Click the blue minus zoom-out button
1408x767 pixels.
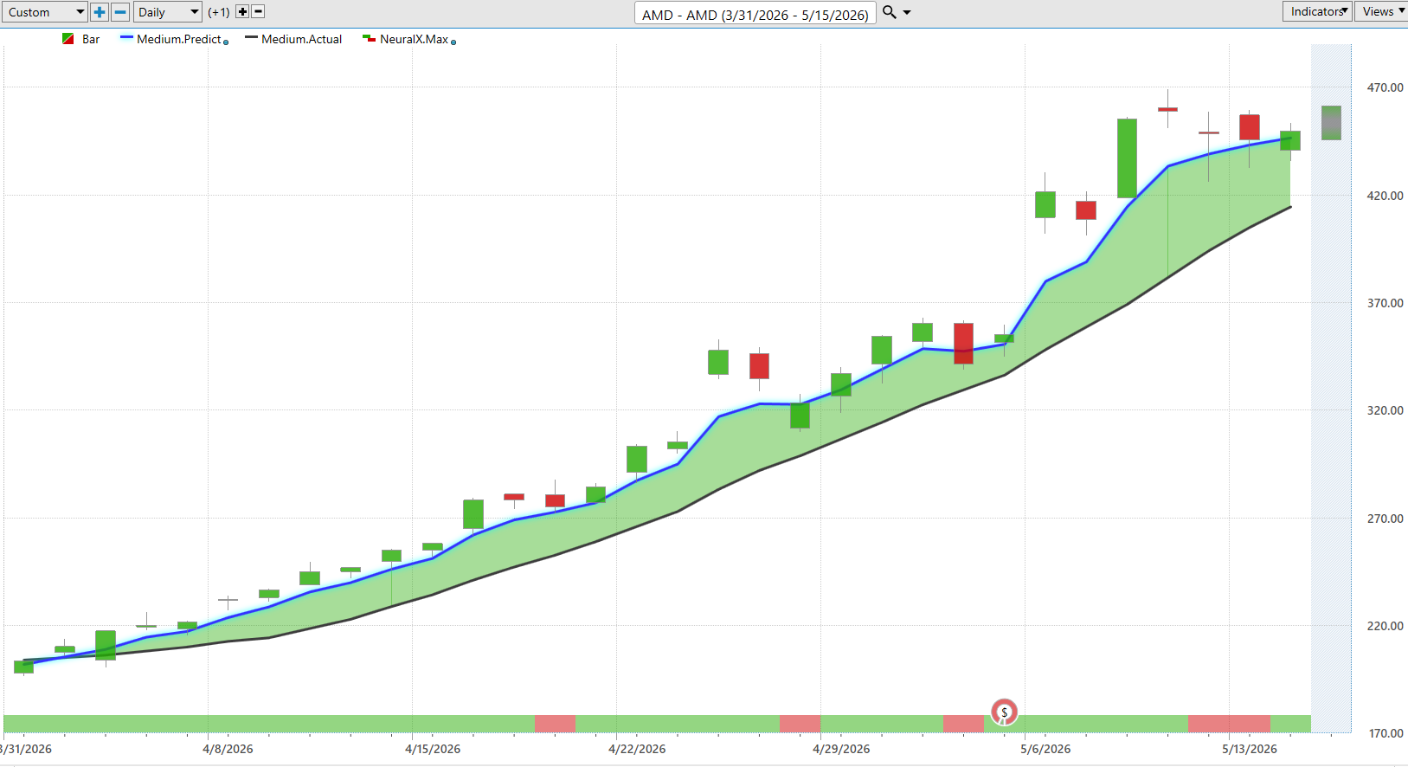pyautogui.click(x=120, y=12)
